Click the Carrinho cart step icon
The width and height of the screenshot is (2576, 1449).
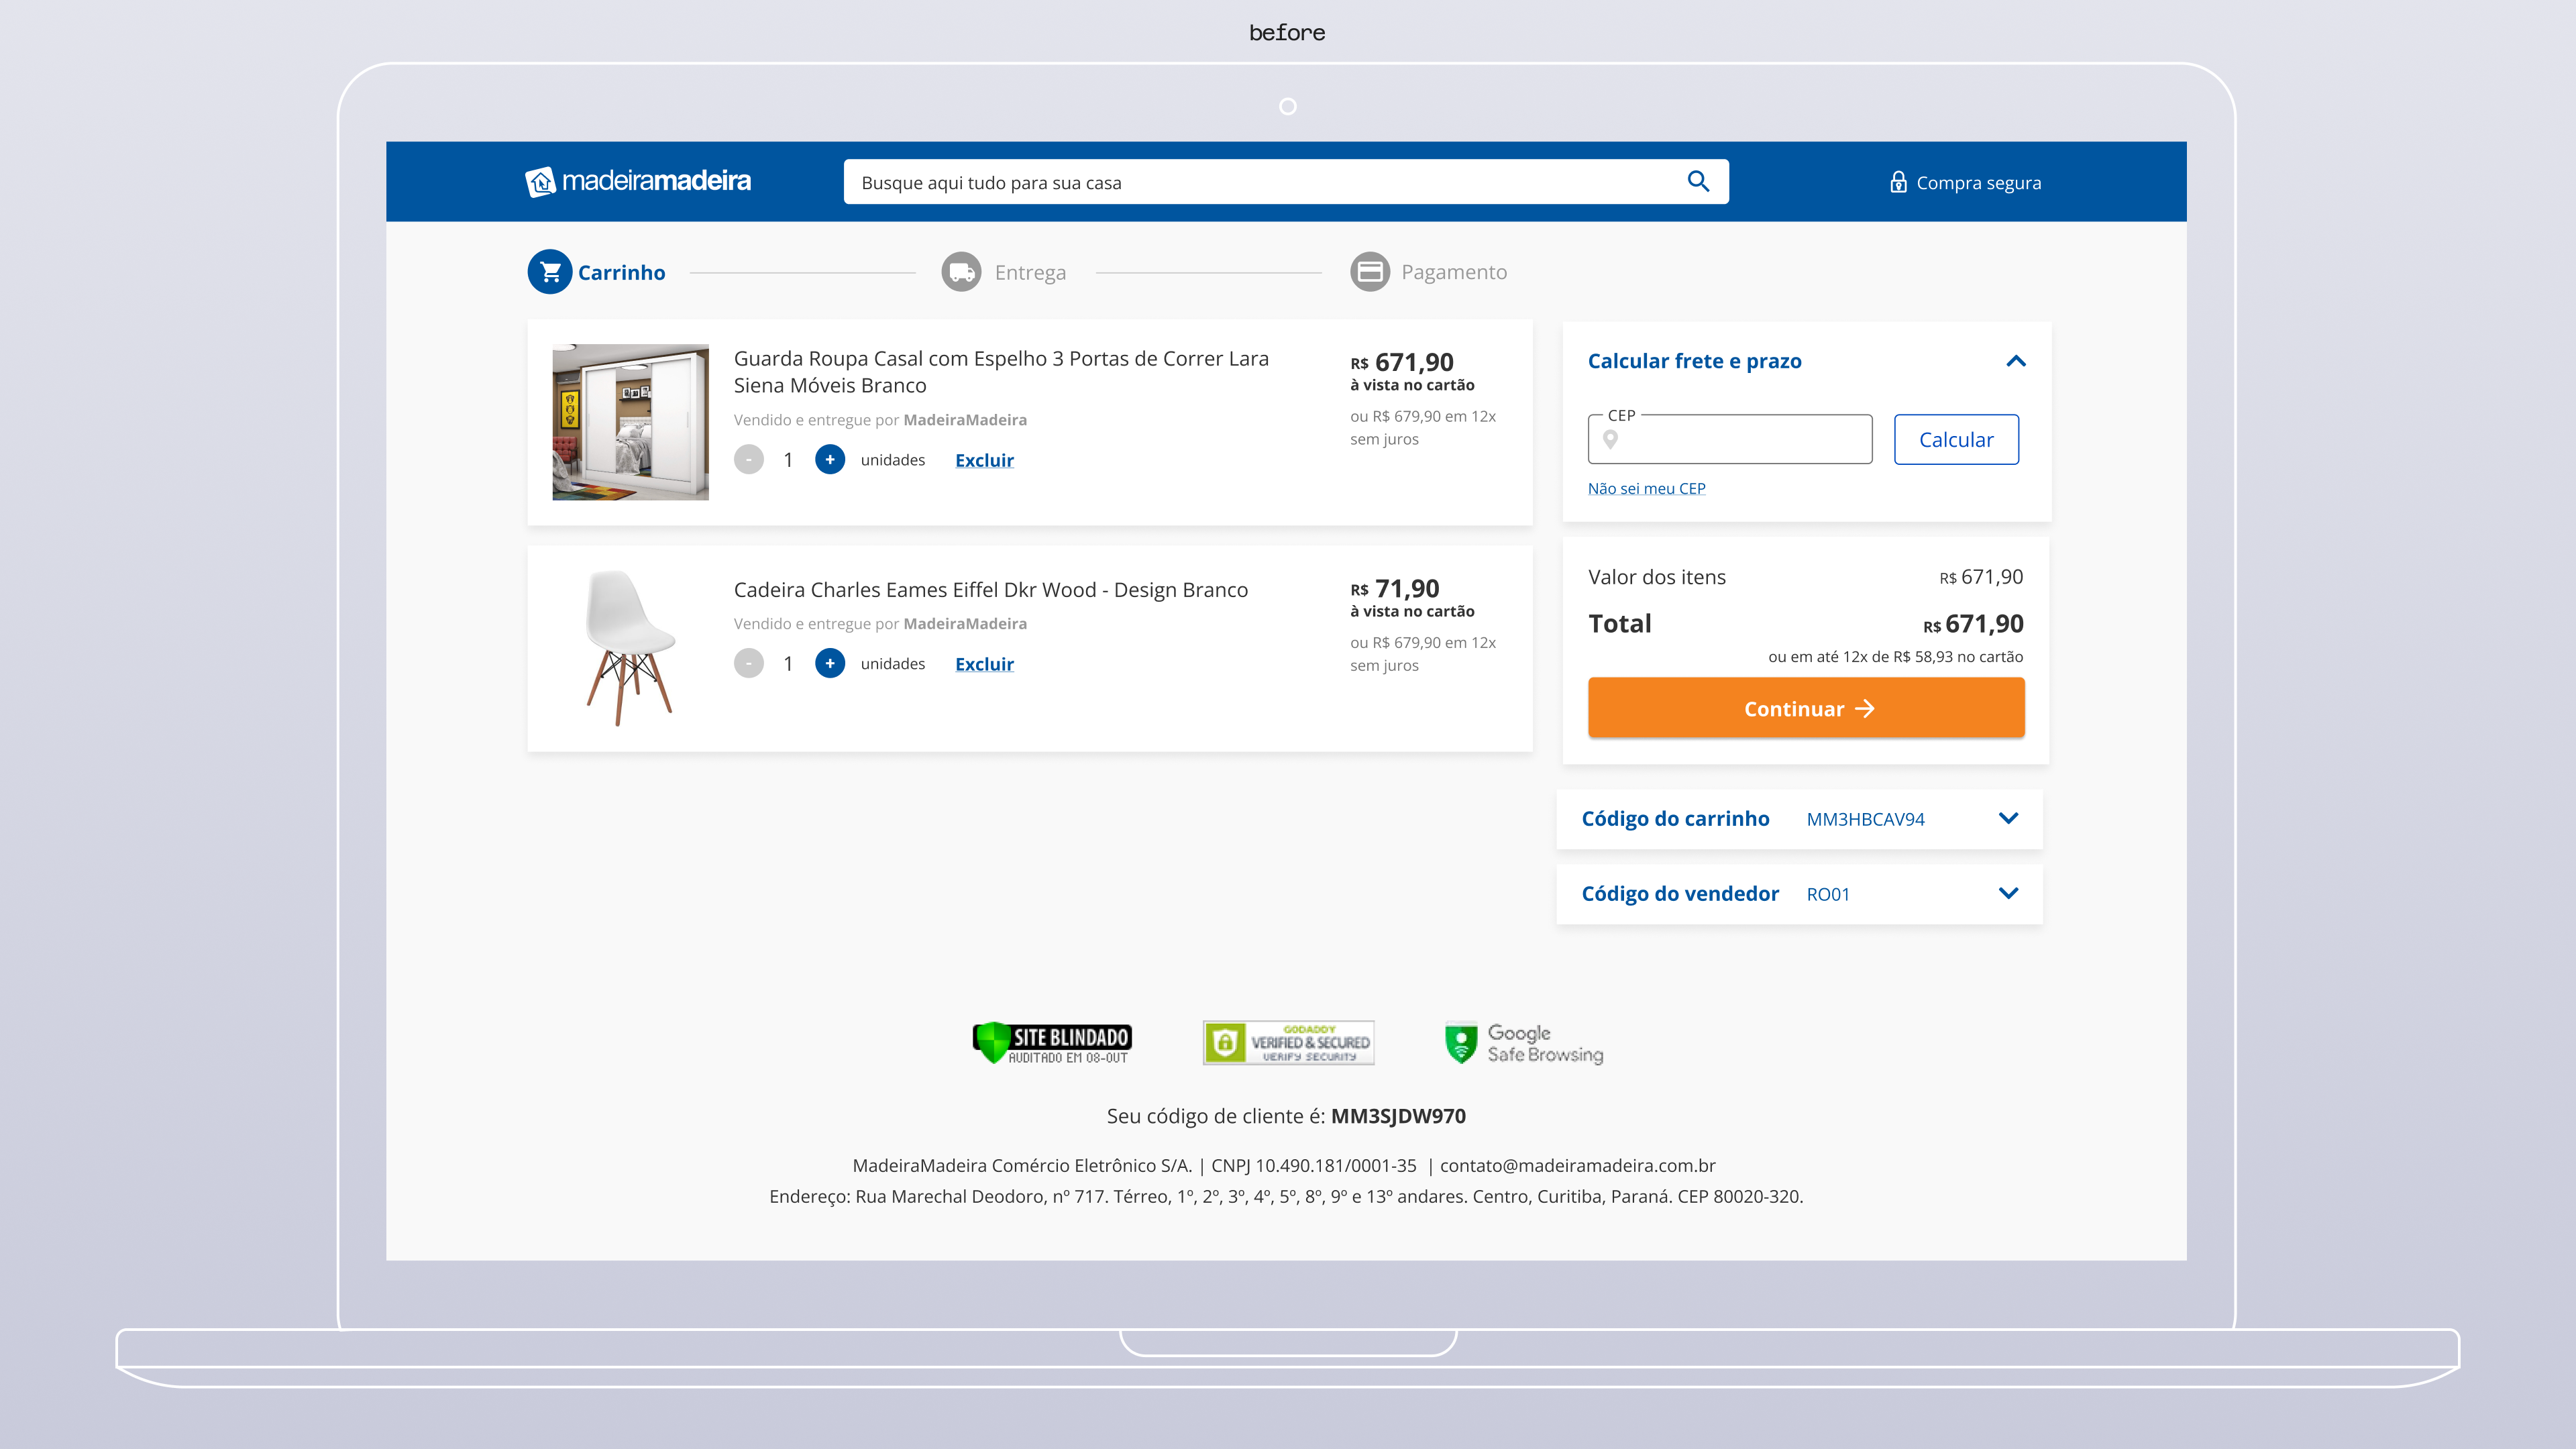(550, 272)
